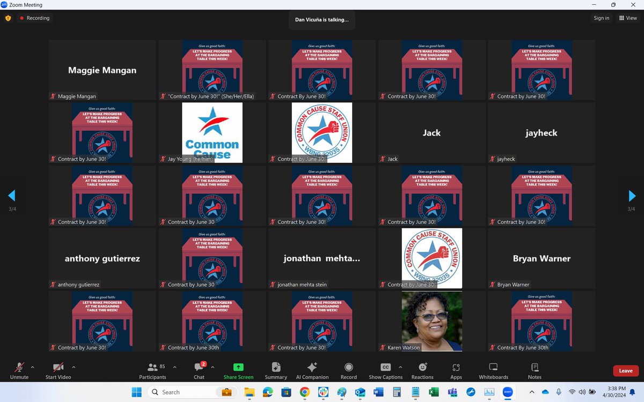Expand options arrow next to Chat
The image size is (644, 402).
tap(213, 367)
